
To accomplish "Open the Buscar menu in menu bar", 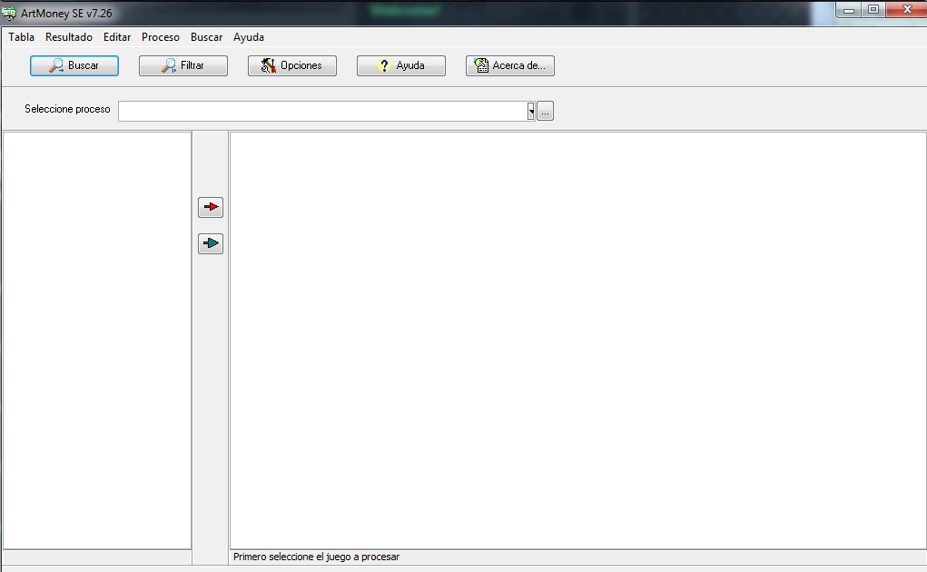I will click(x=206, y=37).
